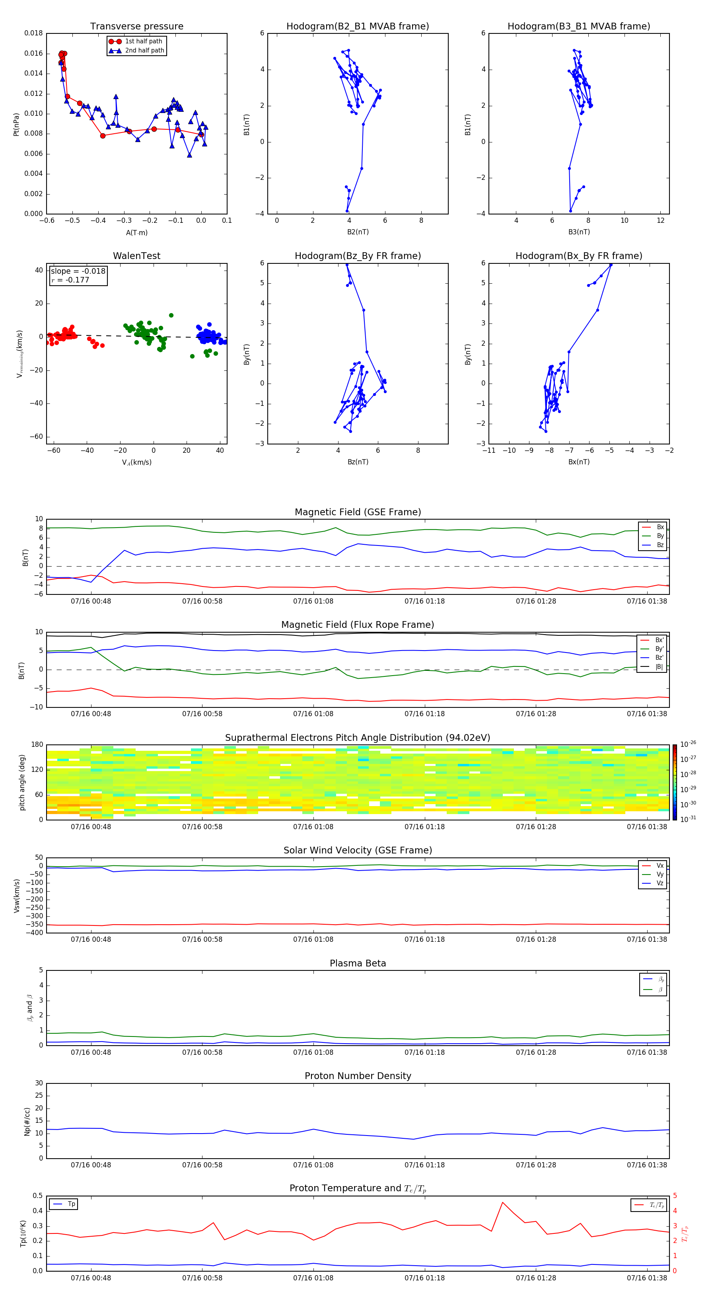Click 'Te/Tp' legend in proton temperature plot

[649, 1205]
